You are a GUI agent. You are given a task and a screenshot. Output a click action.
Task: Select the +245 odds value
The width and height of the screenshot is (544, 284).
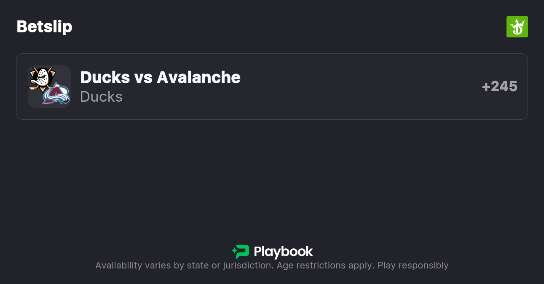point(500,87)
